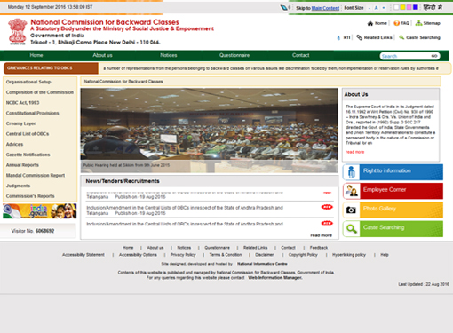453x333 pixels.
Task: Reset font size with the A button
Action: [x=376, y=8]
